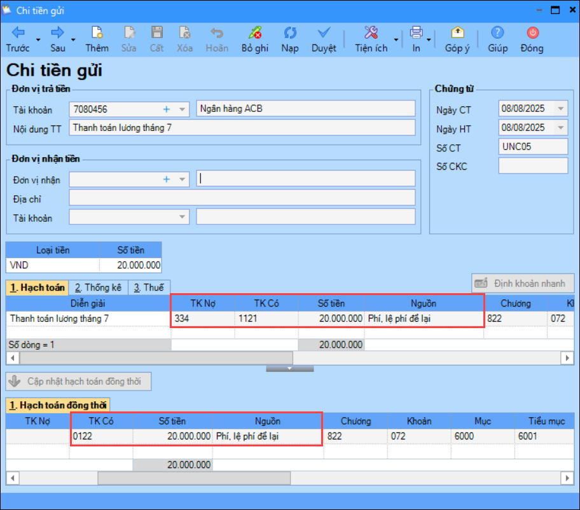Select the Mục cell 6000
The image size is (580, 510).
click(483, 436)
